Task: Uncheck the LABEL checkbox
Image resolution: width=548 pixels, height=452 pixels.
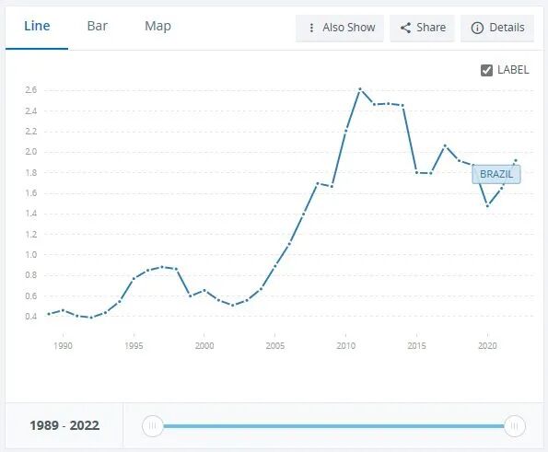Action: tap(486, 70)
